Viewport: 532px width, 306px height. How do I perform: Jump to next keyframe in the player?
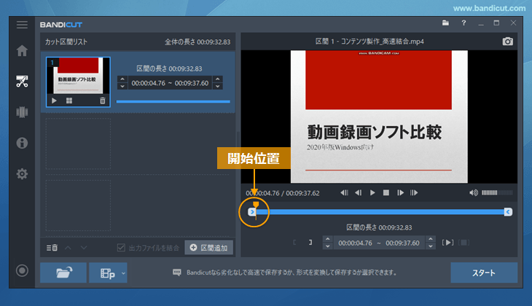414,192
